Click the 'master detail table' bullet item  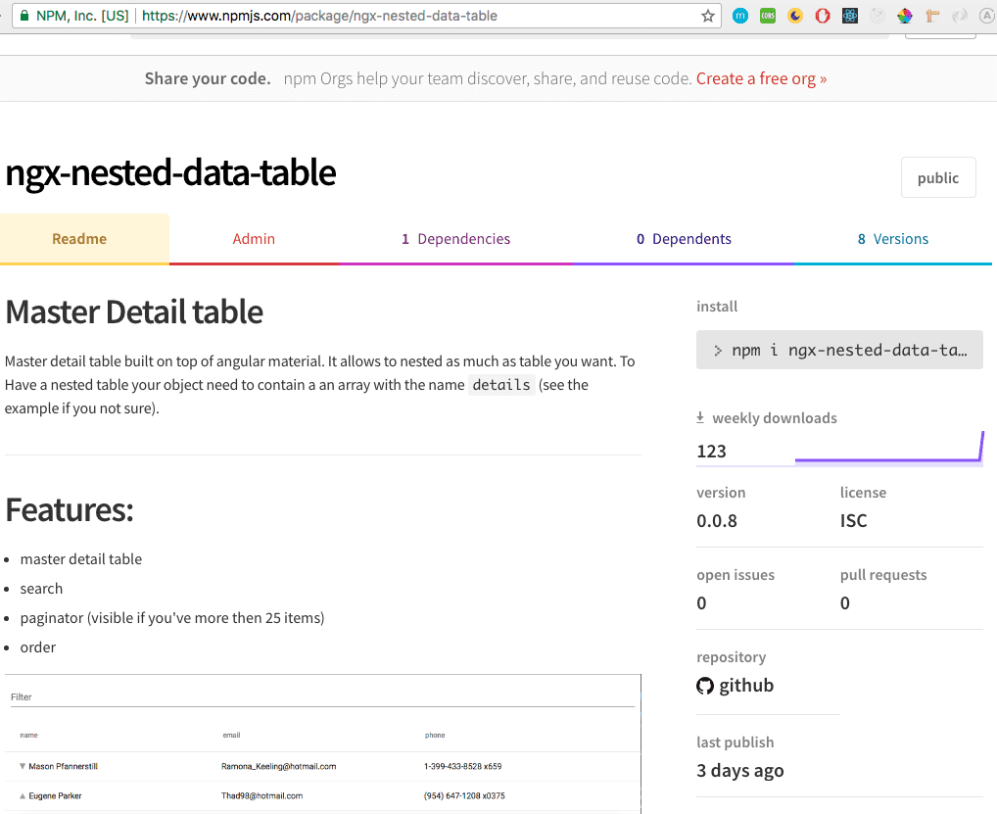[x=80, y=559]
